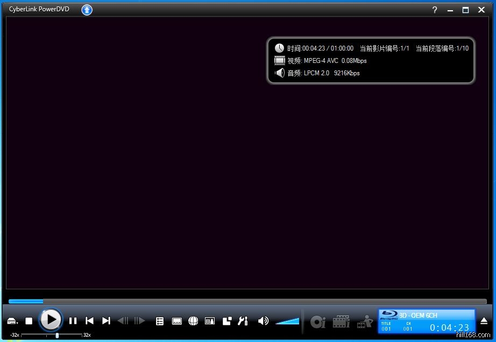Mute audio using the speaker icon
Viewport: 496px width, 342px height.
pyautogui.click(x=263, y=321)
